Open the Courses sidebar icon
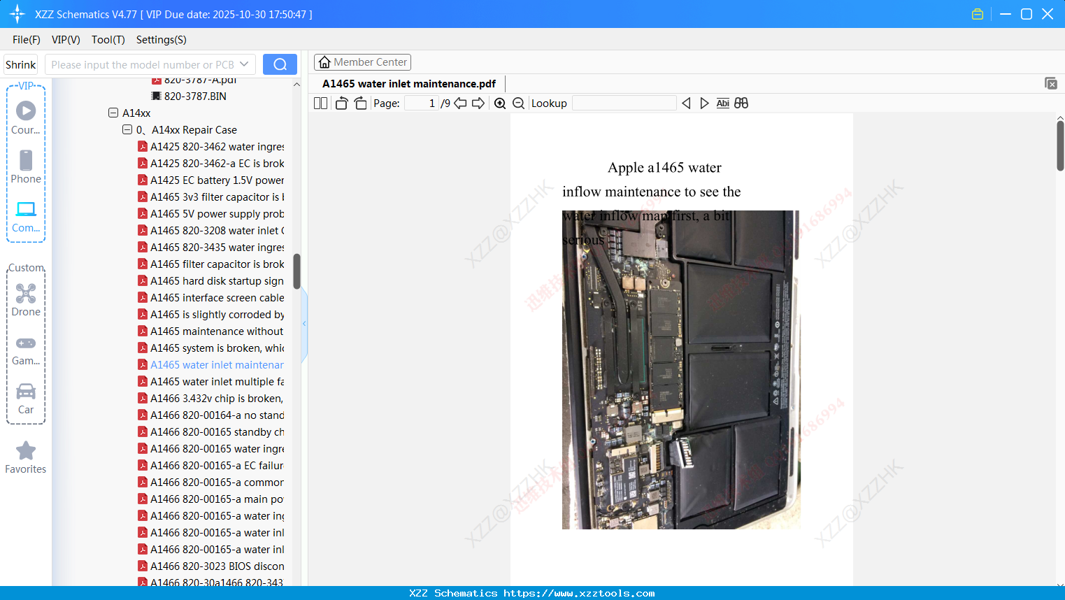Image resolution: width=1065 pixels, height=600 pixels. (26, 117)
